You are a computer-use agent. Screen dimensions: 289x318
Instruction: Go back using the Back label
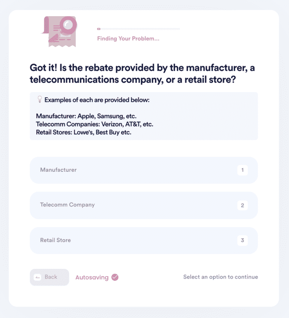(x=51, y=277)
